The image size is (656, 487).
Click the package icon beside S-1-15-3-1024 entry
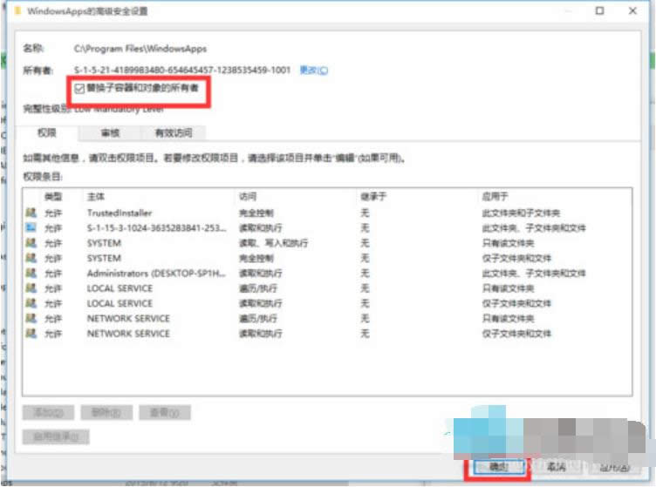click(x=31, y=227)
